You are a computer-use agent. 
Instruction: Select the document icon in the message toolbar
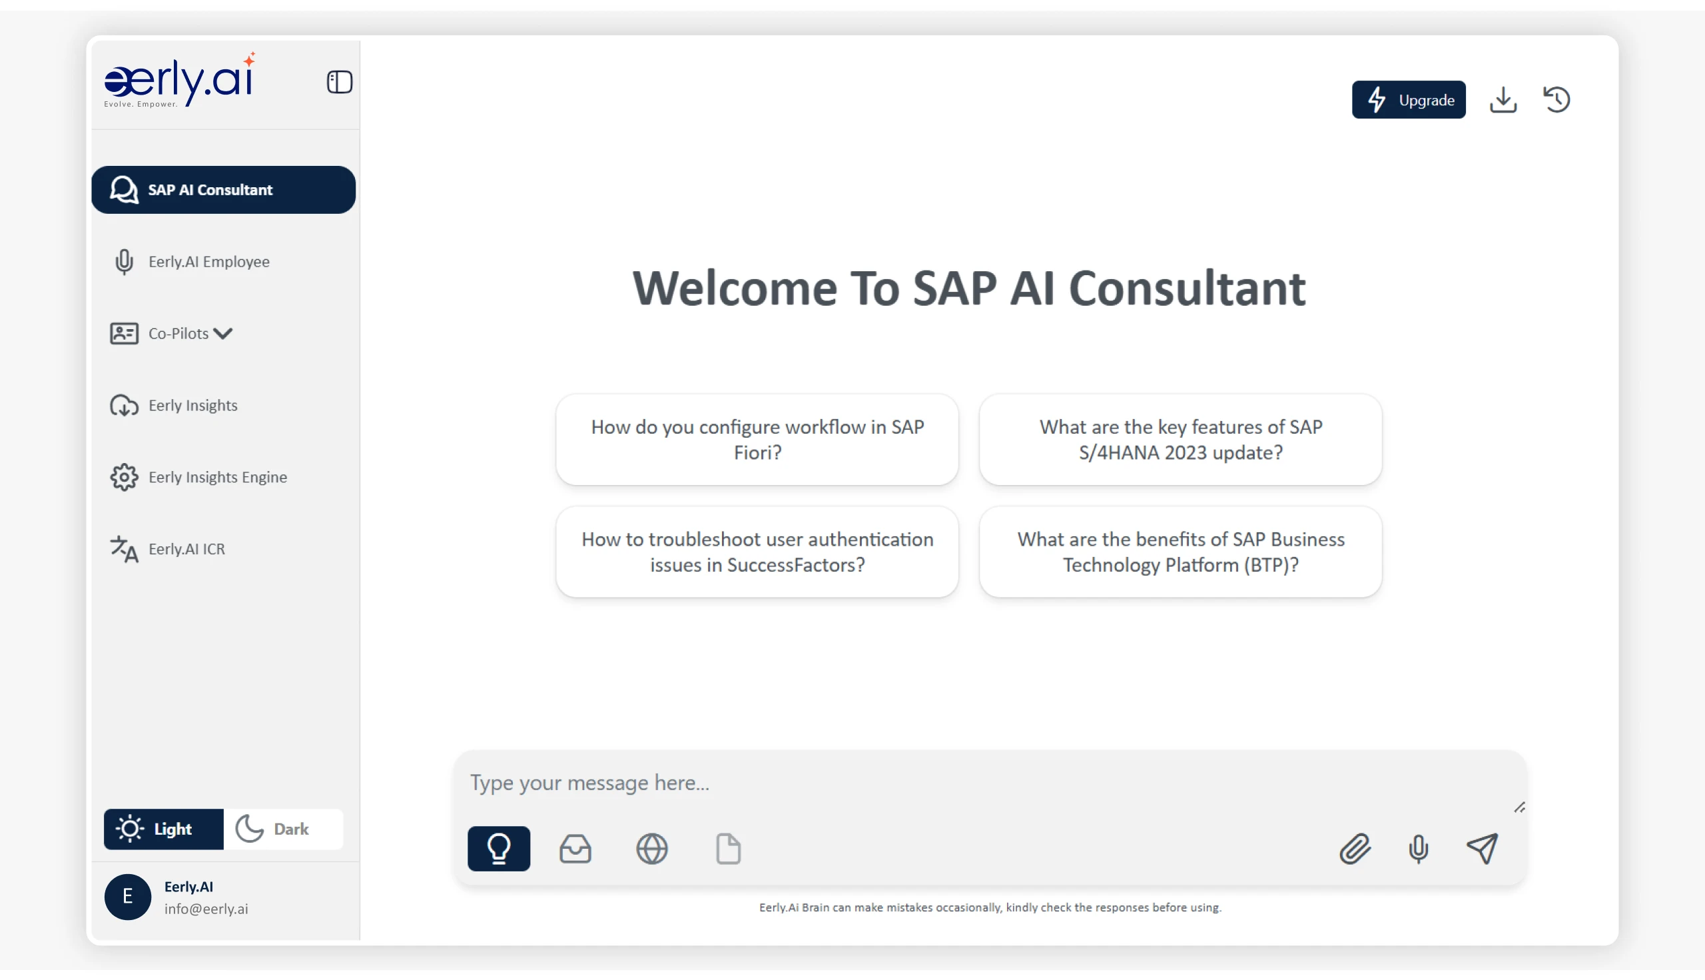click(x=727, y=849)
